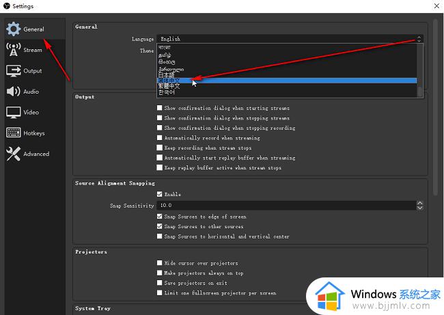Enable confirmation dialog when starting streams

(159, 108)
